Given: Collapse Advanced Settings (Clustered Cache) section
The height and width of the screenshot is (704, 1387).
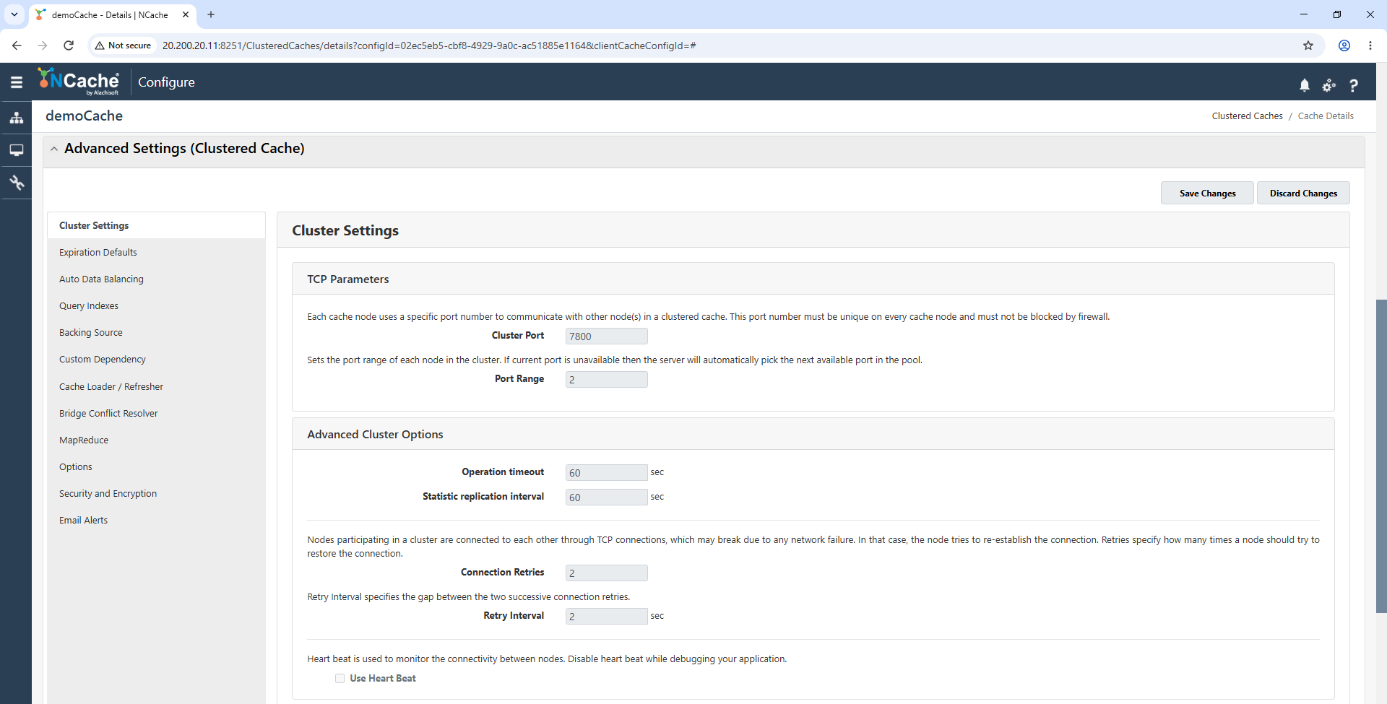Looking at the screenshot, I should pos(54,149).
